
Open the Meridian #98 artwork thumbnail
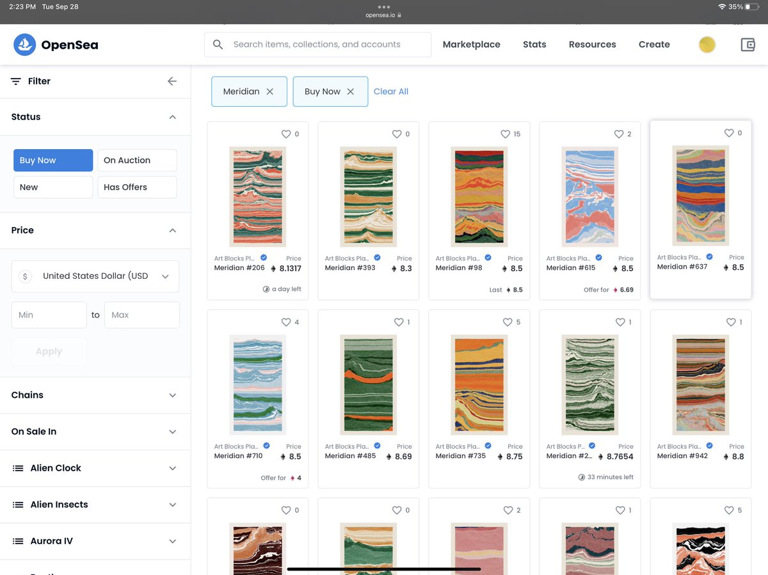[x=479, y=197]
